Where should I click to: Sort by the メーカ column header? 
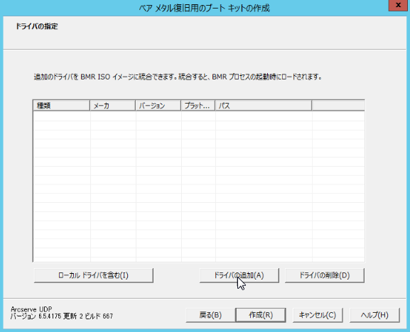(113, 106)
